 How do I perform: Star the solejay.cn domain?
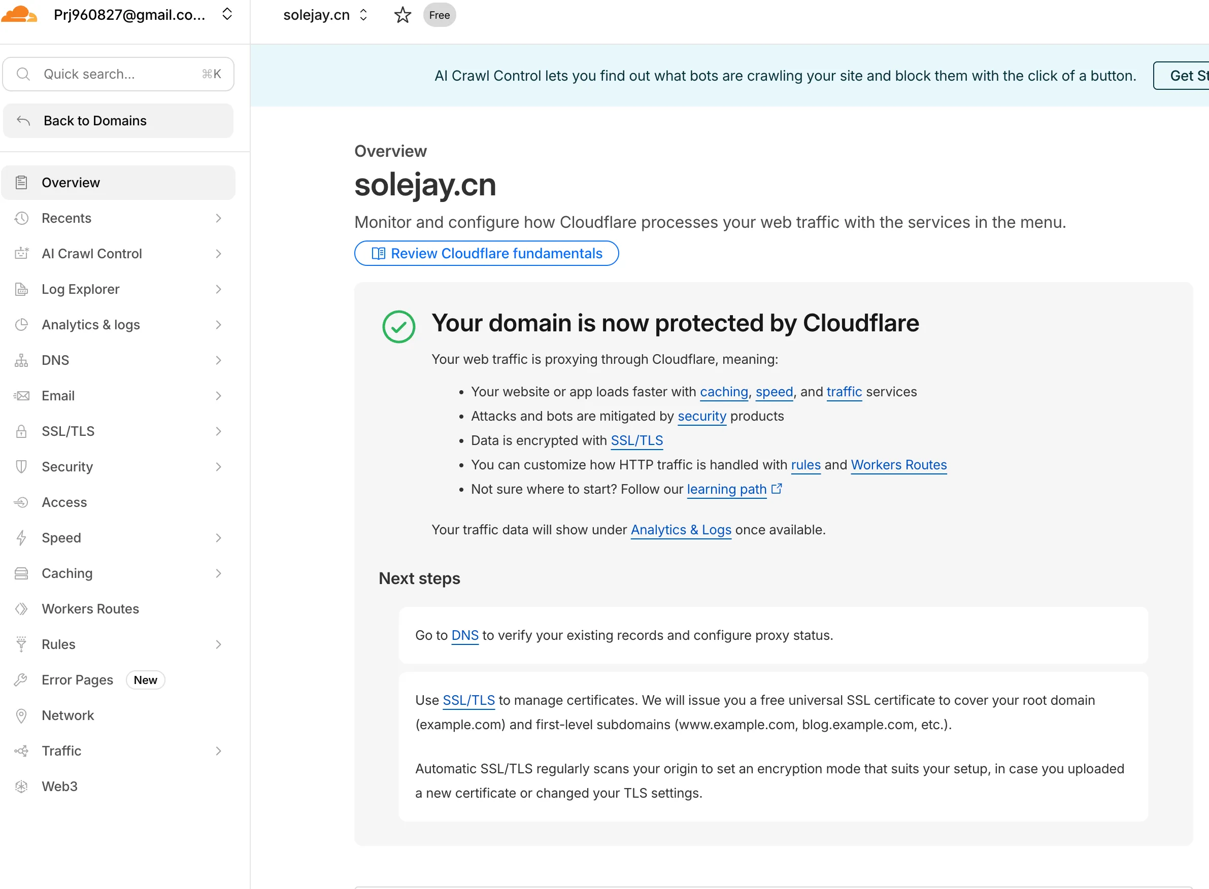coord(402,15)
